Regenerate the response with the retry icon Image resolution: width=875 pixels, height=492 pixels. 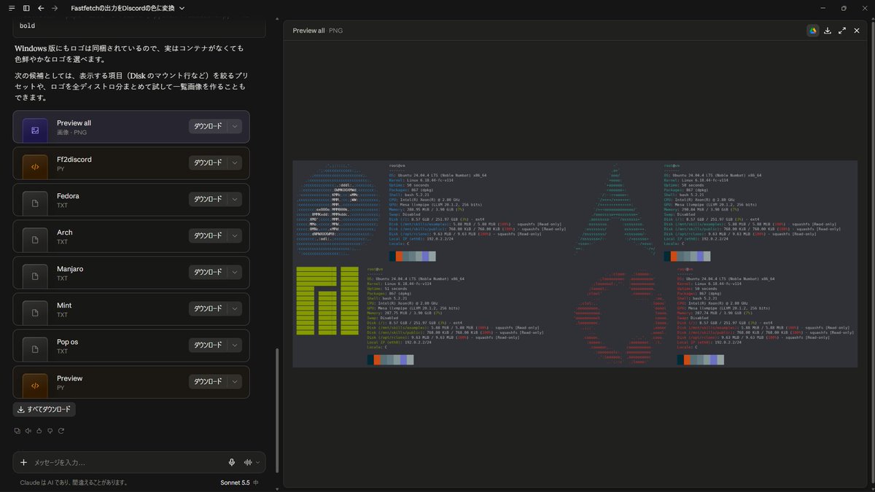(61, 431)
